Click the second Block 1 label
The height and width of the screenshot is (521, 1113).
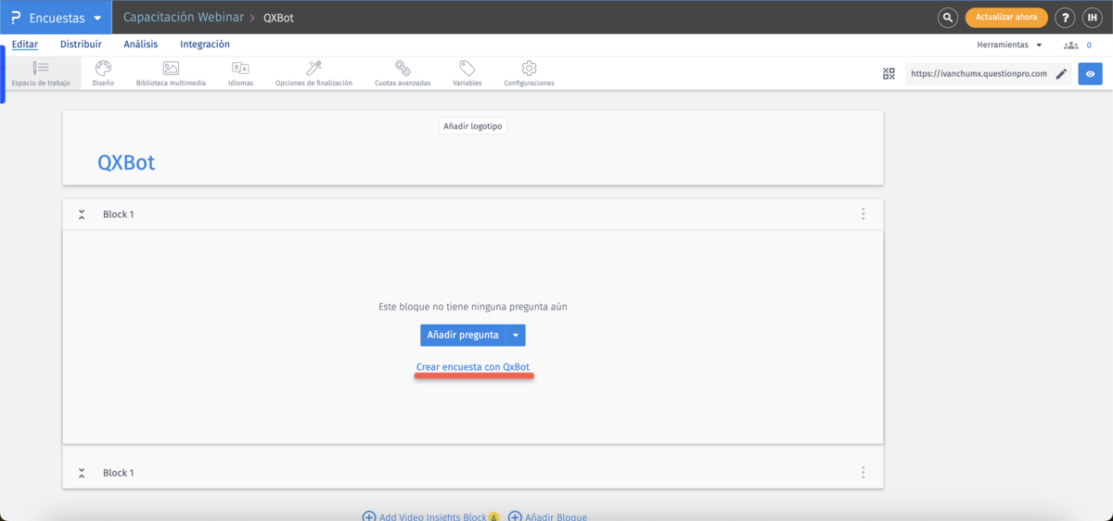(118, 473)
